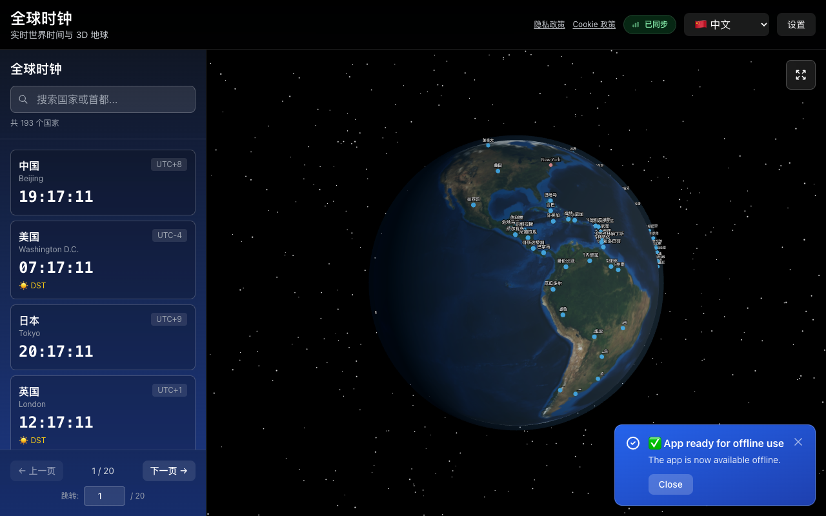Screen dimensions: 826x516
Task: Open the Cookie 政策 link
Action: [x=594, y=25]
